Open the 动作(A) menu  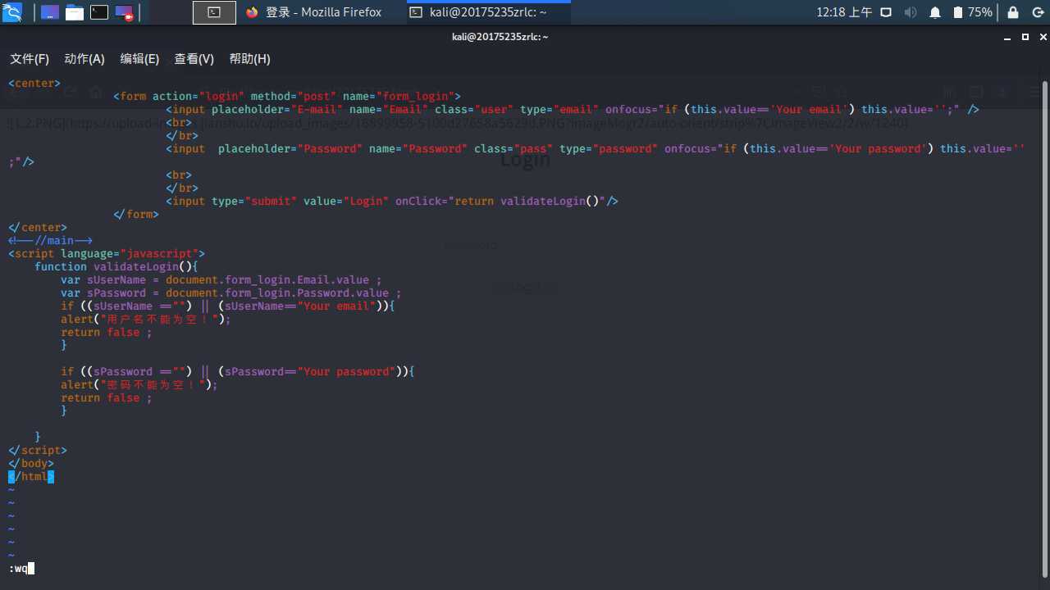84,59
